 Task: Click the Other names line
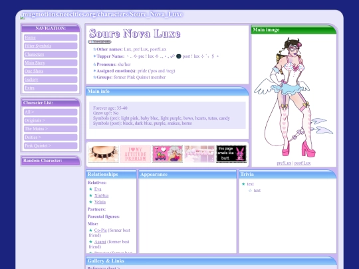point(130,49)
